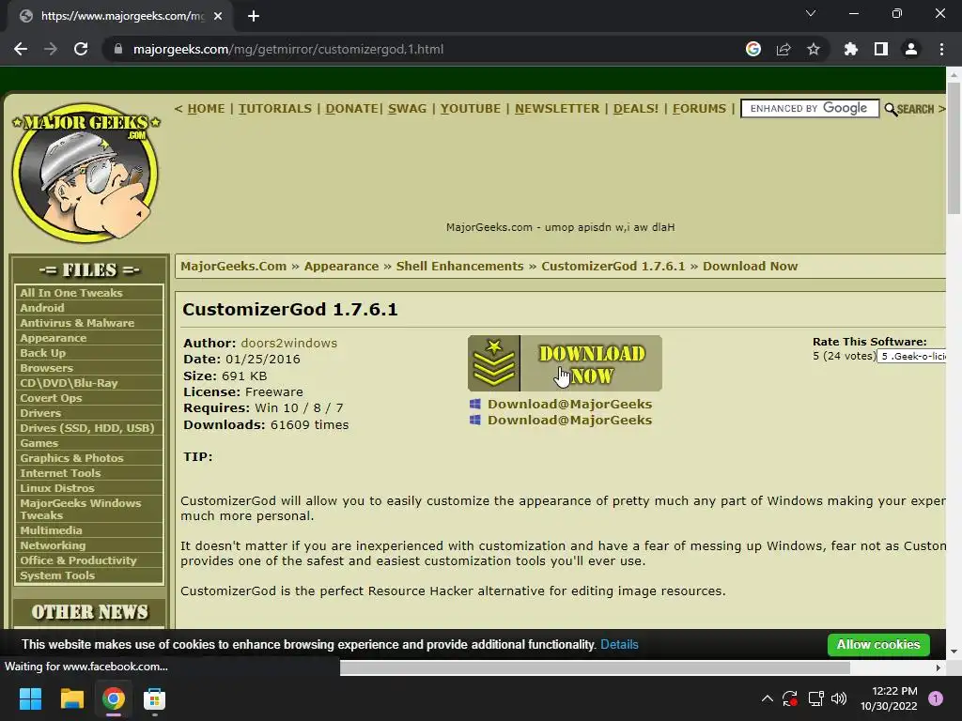Screen dimensions: 962x721
Task: Show hidden system tray icons
Action: point(767,698)
